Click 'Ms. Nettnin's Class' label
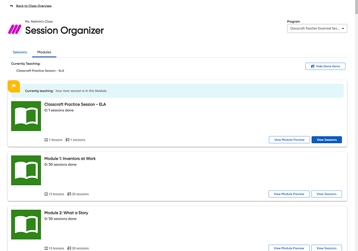Viewport: 358px width, 251px height. pos(39,21)
